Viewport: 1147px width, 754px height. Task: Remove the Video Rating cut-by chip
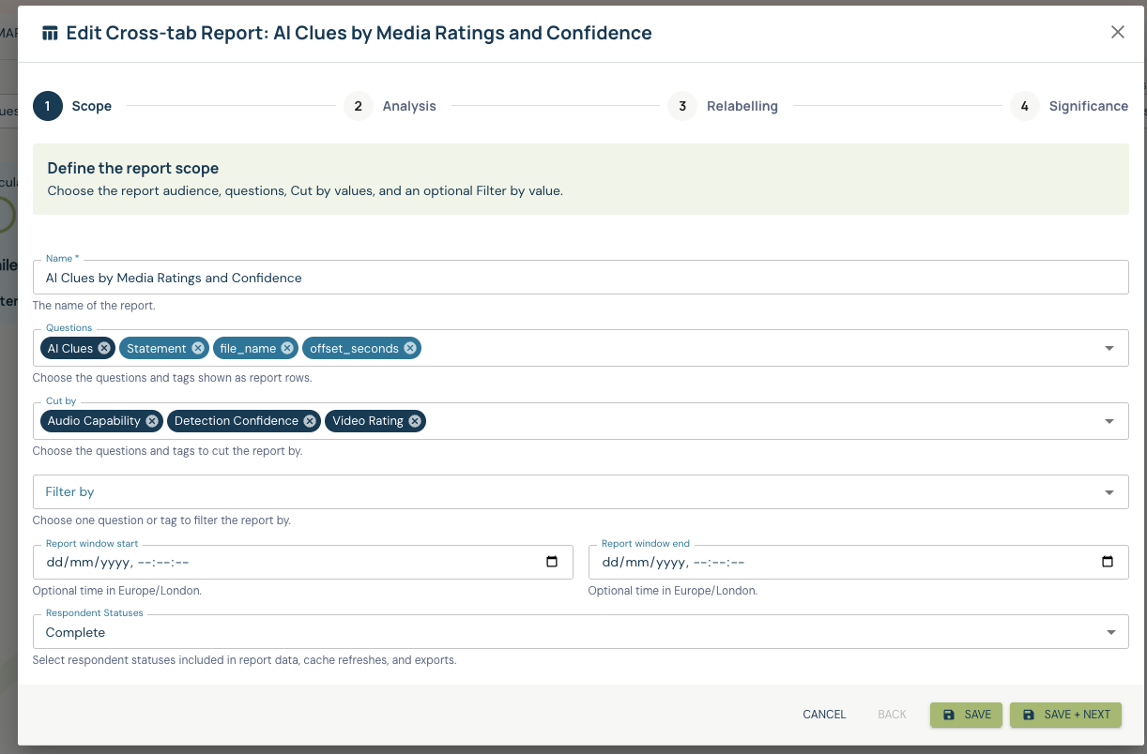point(415,421)
